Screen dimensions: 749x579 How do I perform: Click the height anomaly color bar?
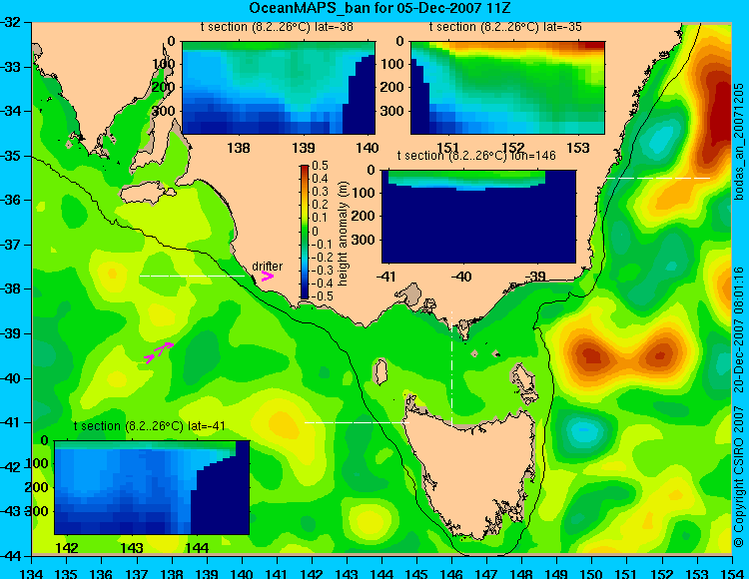point(305,232)
